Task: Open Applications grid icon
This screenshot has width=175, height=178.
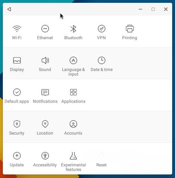Action: tap(73, 92)
